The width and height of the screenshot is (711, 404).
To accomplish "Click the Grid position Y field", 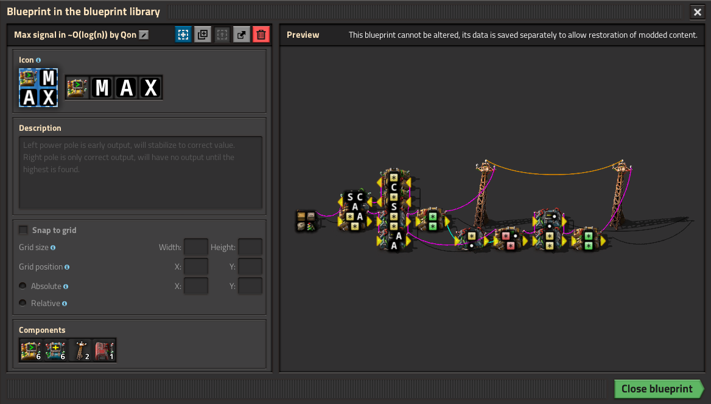I will tap(250, 266).
